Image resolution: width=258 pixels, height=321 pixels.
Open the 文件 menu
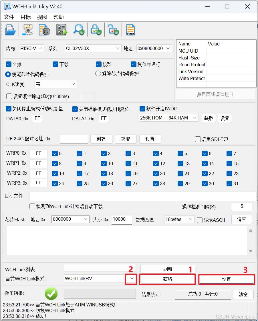pos(9,17)
